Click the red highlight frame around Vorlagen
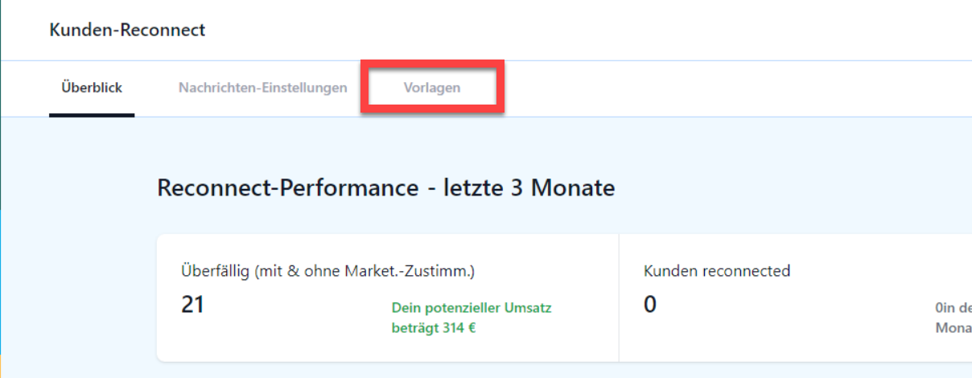This screenshot has width=972, height=378. (x=432, y=62)
